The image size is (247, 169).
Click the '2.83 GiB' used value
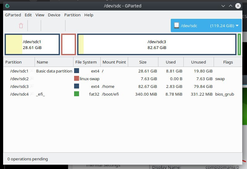coord(174,87)
